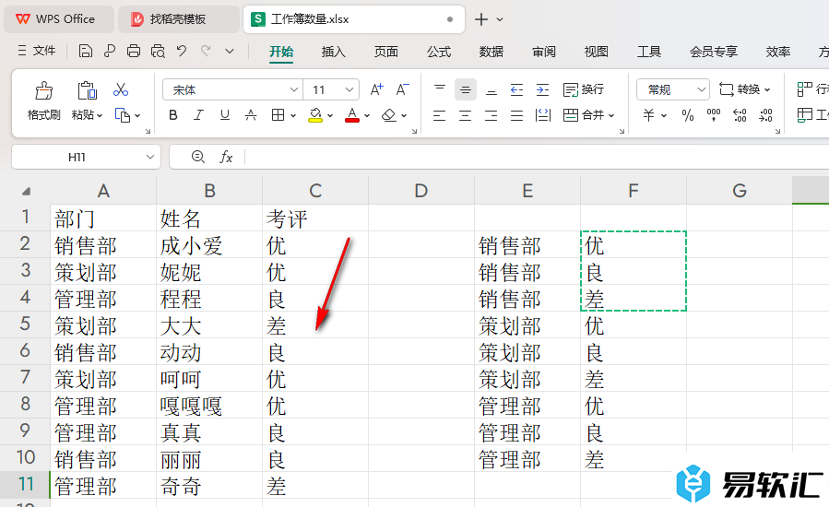The width and height of the screenshot is (829, 507).
Task: Toggle Bold formatting
Action: [x=172, y=115]
